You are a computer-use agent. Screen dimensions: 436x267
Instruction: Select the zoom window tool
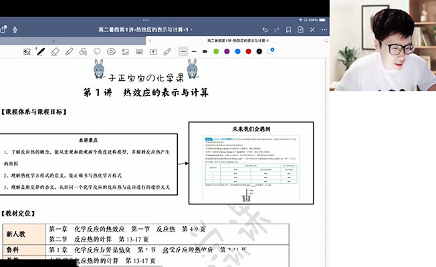coord(27,51)
